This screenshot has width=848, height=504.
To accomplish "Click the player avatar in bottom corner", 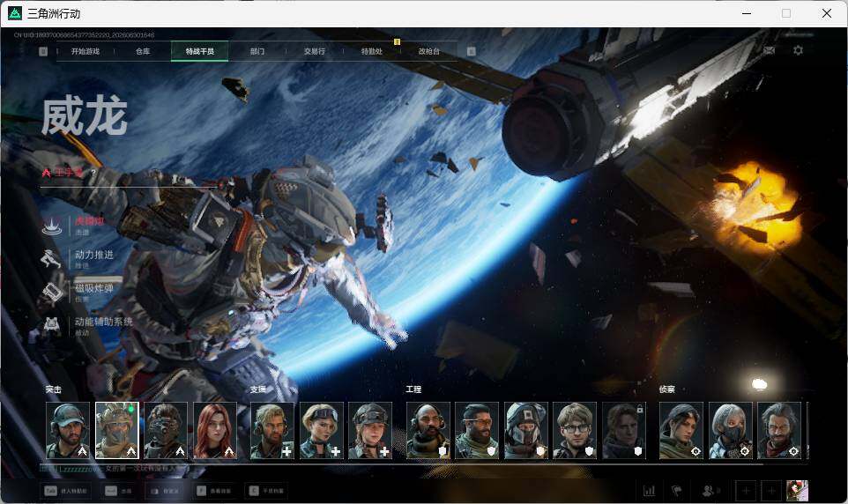I will coord(797,491).
